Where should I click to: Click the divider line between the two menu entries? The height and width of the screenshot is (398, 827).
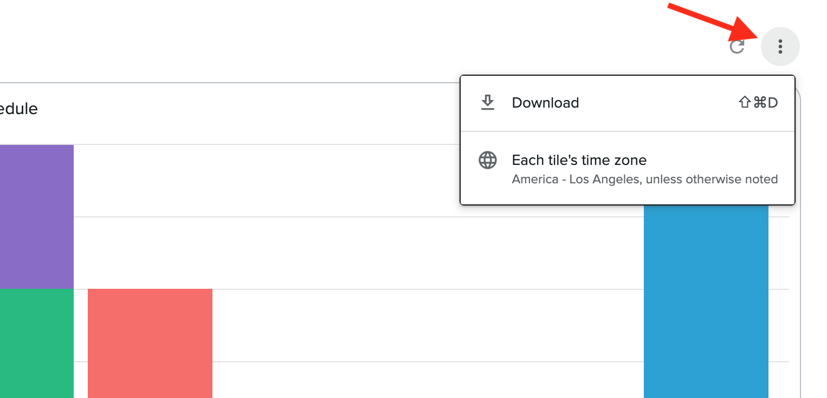(x=628, y=131)
